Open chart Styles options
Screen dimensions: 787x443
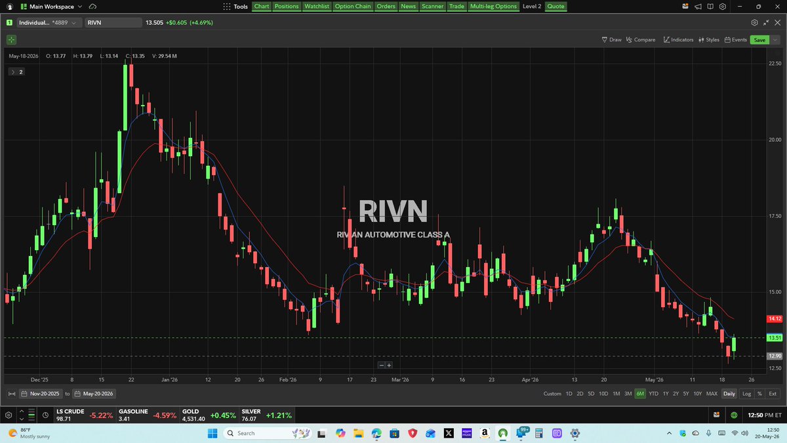coord(708,39)
